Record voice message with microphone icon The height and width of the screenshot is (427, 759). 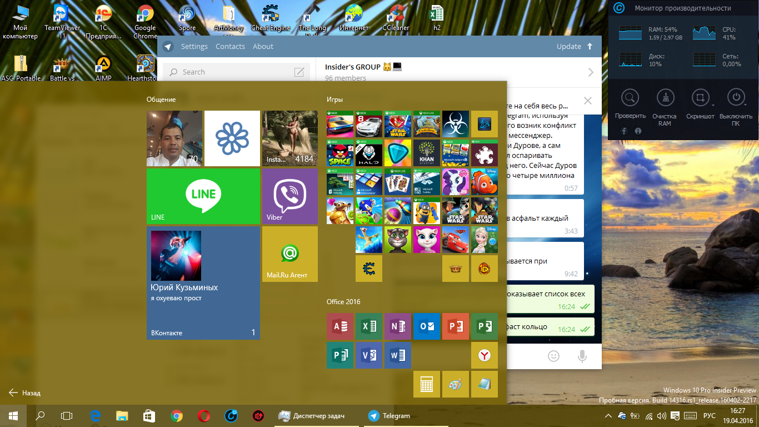coord(582,356)
